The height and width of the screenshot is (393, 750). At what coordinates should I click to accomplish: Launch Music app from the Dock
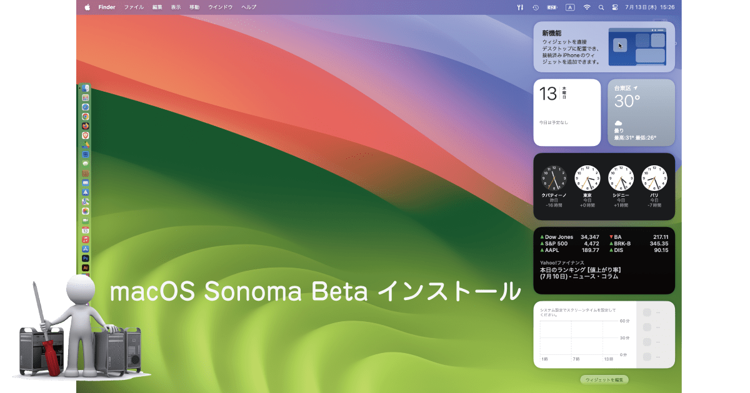tap(86, 240)
